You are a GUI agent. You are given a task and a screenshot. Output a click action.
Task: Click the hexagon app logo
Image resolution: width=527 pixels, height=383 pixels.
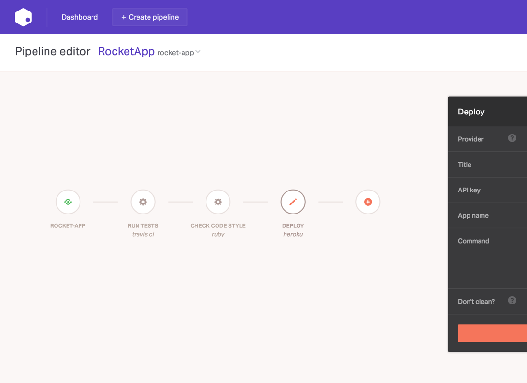coord(23,17)
